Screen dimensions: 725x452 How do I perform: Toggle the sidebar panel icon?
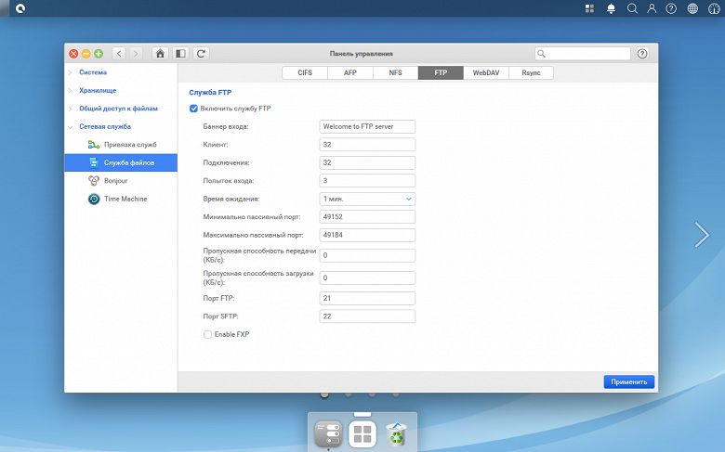[x=180, y=54]
